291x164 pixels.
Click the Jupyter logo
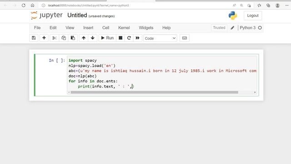(x=46, y=15)
